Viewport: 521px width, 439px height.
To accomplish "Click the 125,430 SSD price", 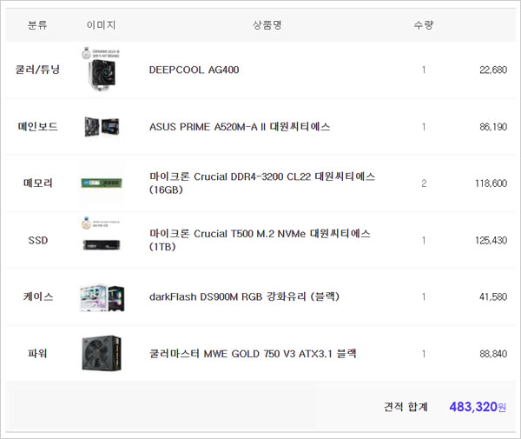I will [491, 240].
